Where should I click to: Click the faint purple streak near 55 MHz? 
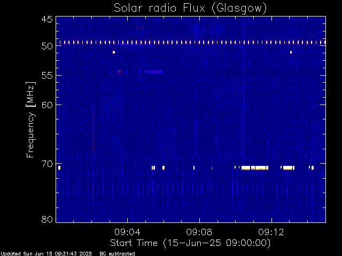(x=154, y=71)
